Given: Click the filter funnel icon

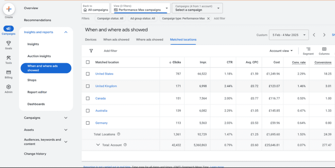Looking at the screenshot, I should tap(91, 51).
